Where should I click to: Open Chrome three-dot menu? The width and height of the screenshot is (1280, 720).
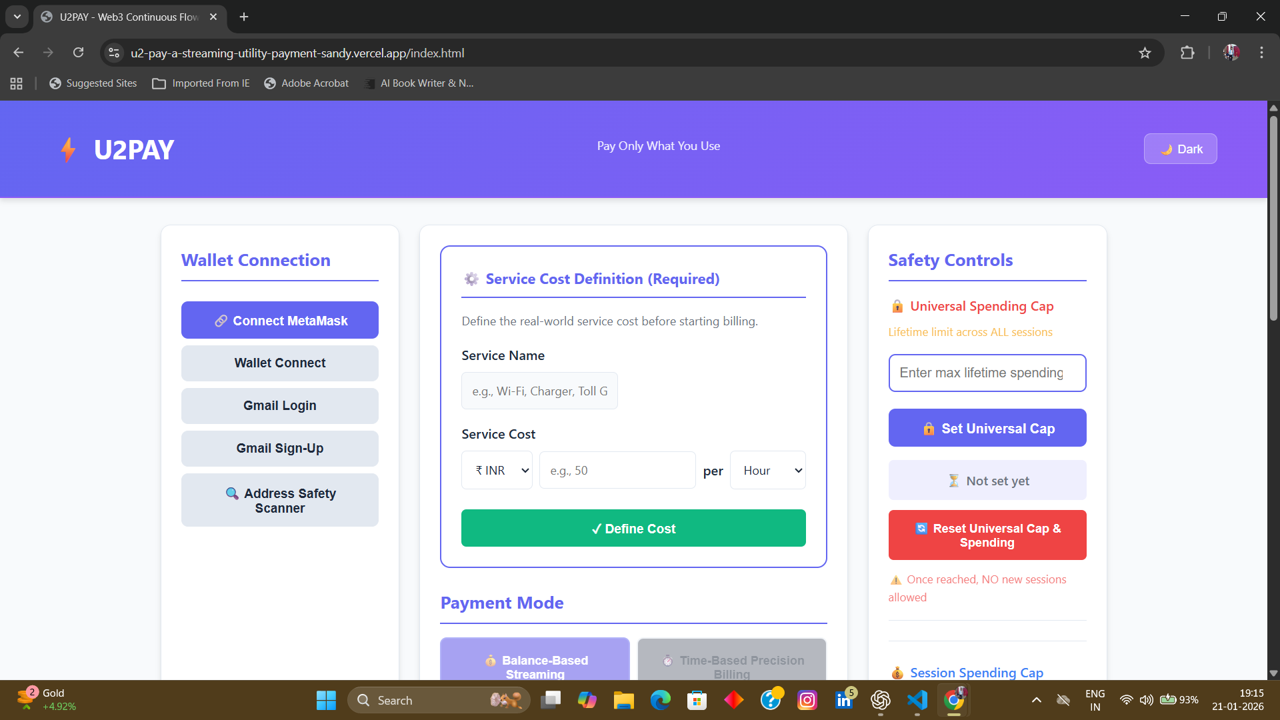[x=1261, y=53]
